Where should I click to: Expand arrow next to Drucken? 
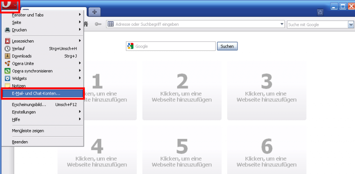80,29
